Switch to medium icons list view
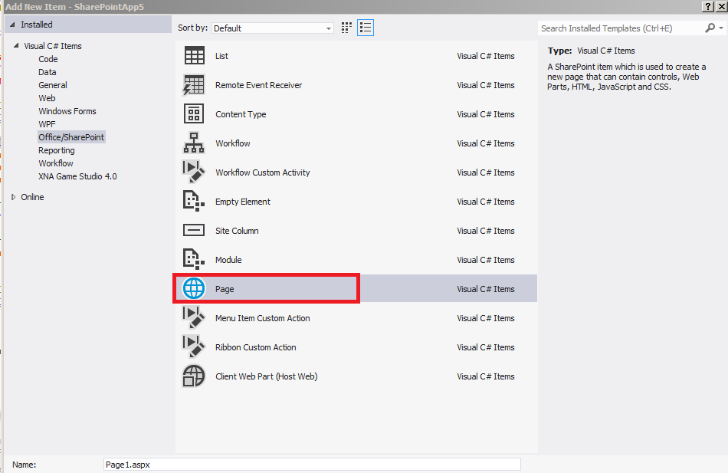Screen dimensions: 728x473 [x=366, y=28]
